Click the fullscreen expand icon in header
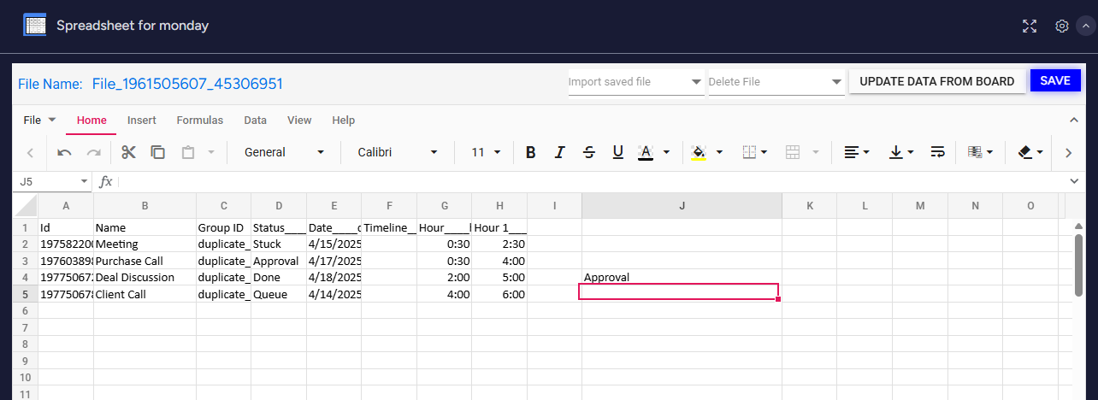 pos(1030,26)
